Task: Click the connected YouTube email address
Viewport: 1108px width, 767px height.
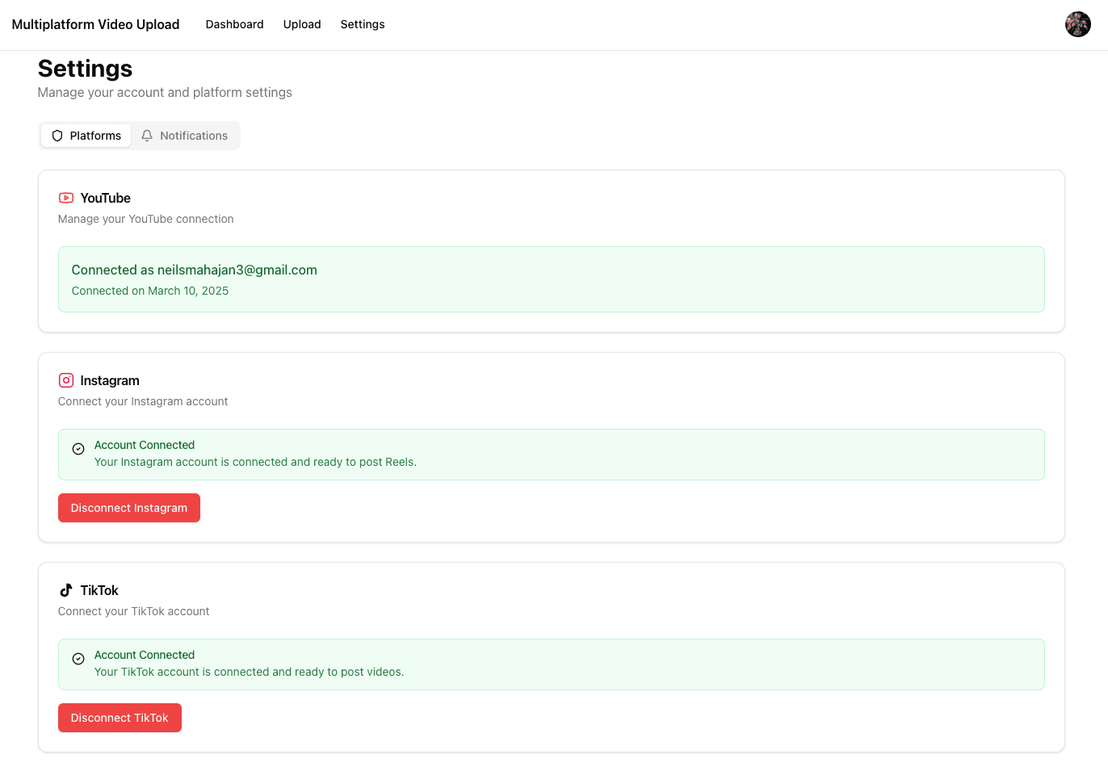Action: 237,270
